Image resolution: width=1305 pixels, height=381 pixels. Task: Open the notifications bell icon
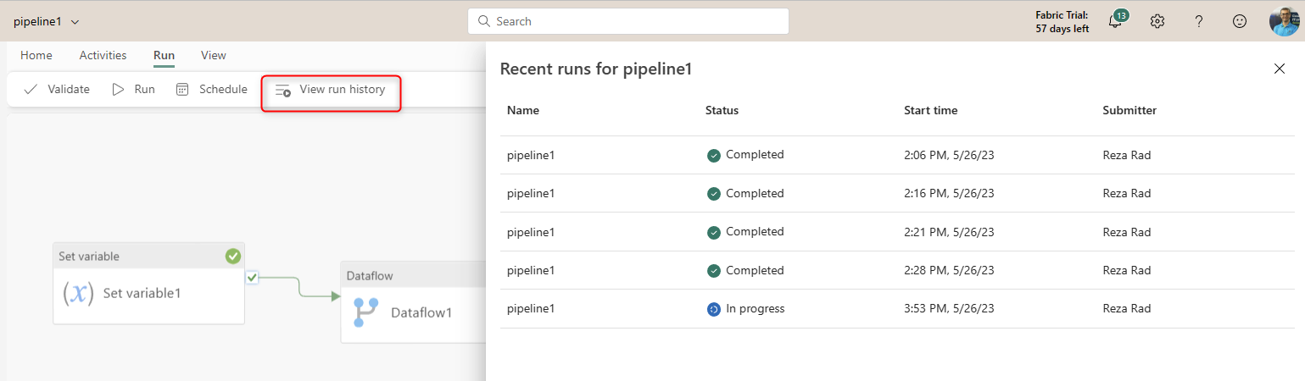click(1115, 22)
